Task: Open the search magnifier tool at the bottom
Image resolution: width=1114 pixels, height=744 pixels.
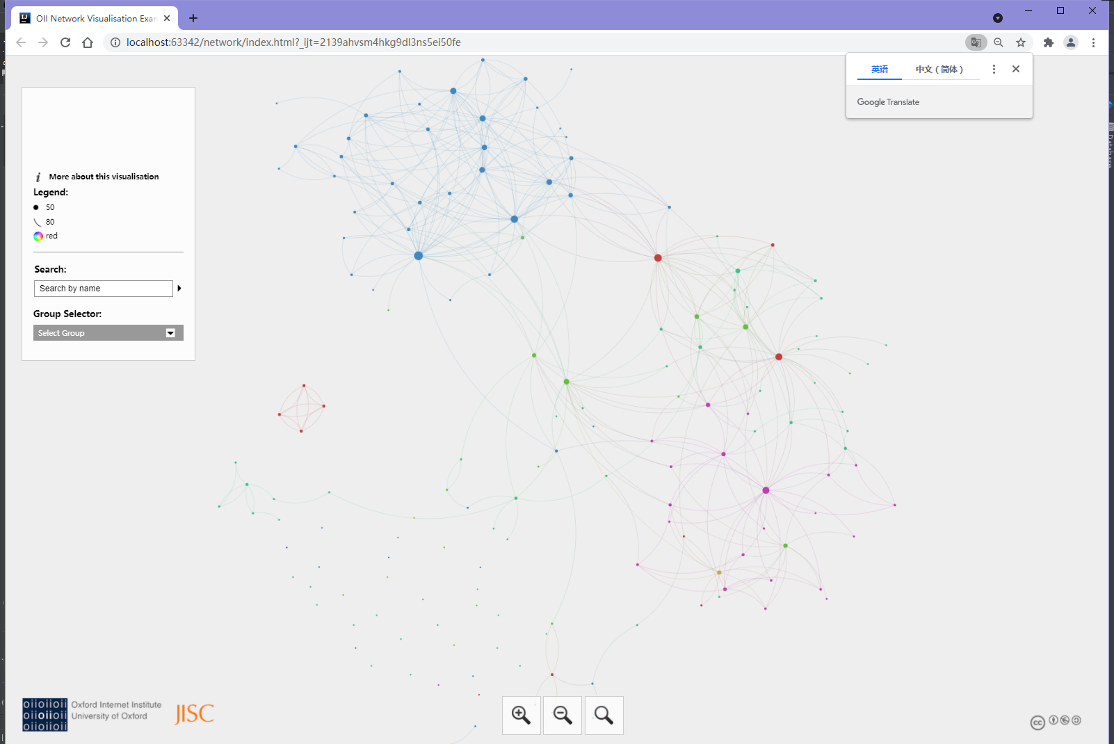Action: click(604, 715)
